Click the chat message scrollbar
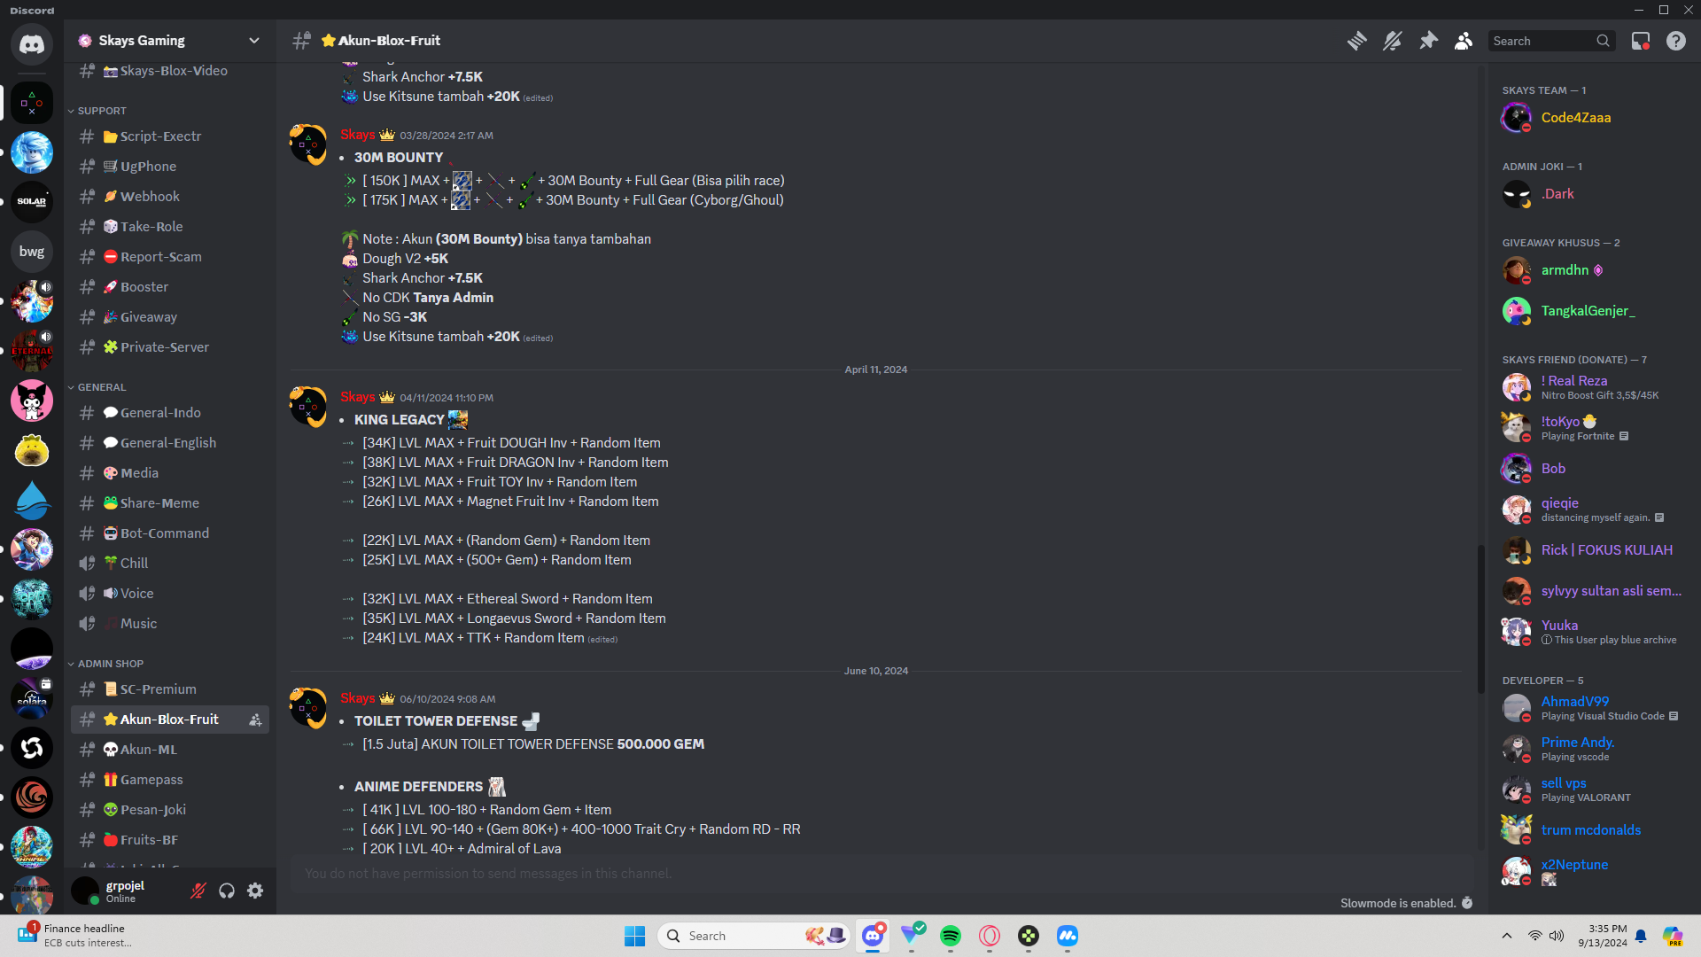The image size is (1701, 957). click(1480, 619)
